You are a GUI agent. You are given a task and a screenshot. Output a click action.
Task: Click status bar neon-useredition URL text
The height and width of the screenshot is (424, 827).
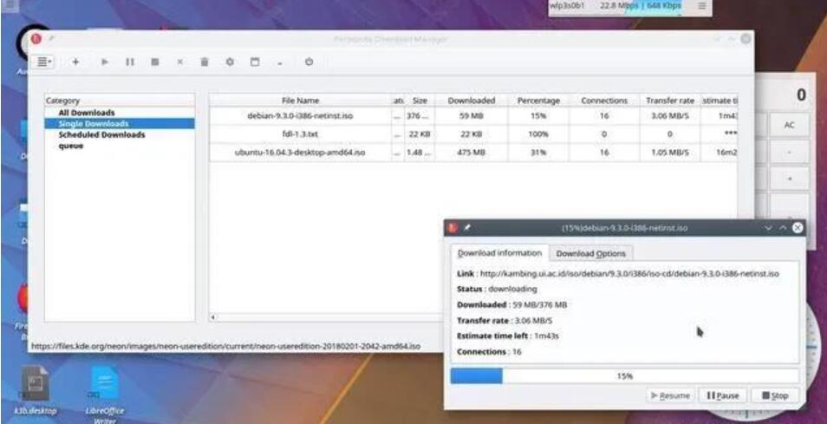click(x=226, y=347)
